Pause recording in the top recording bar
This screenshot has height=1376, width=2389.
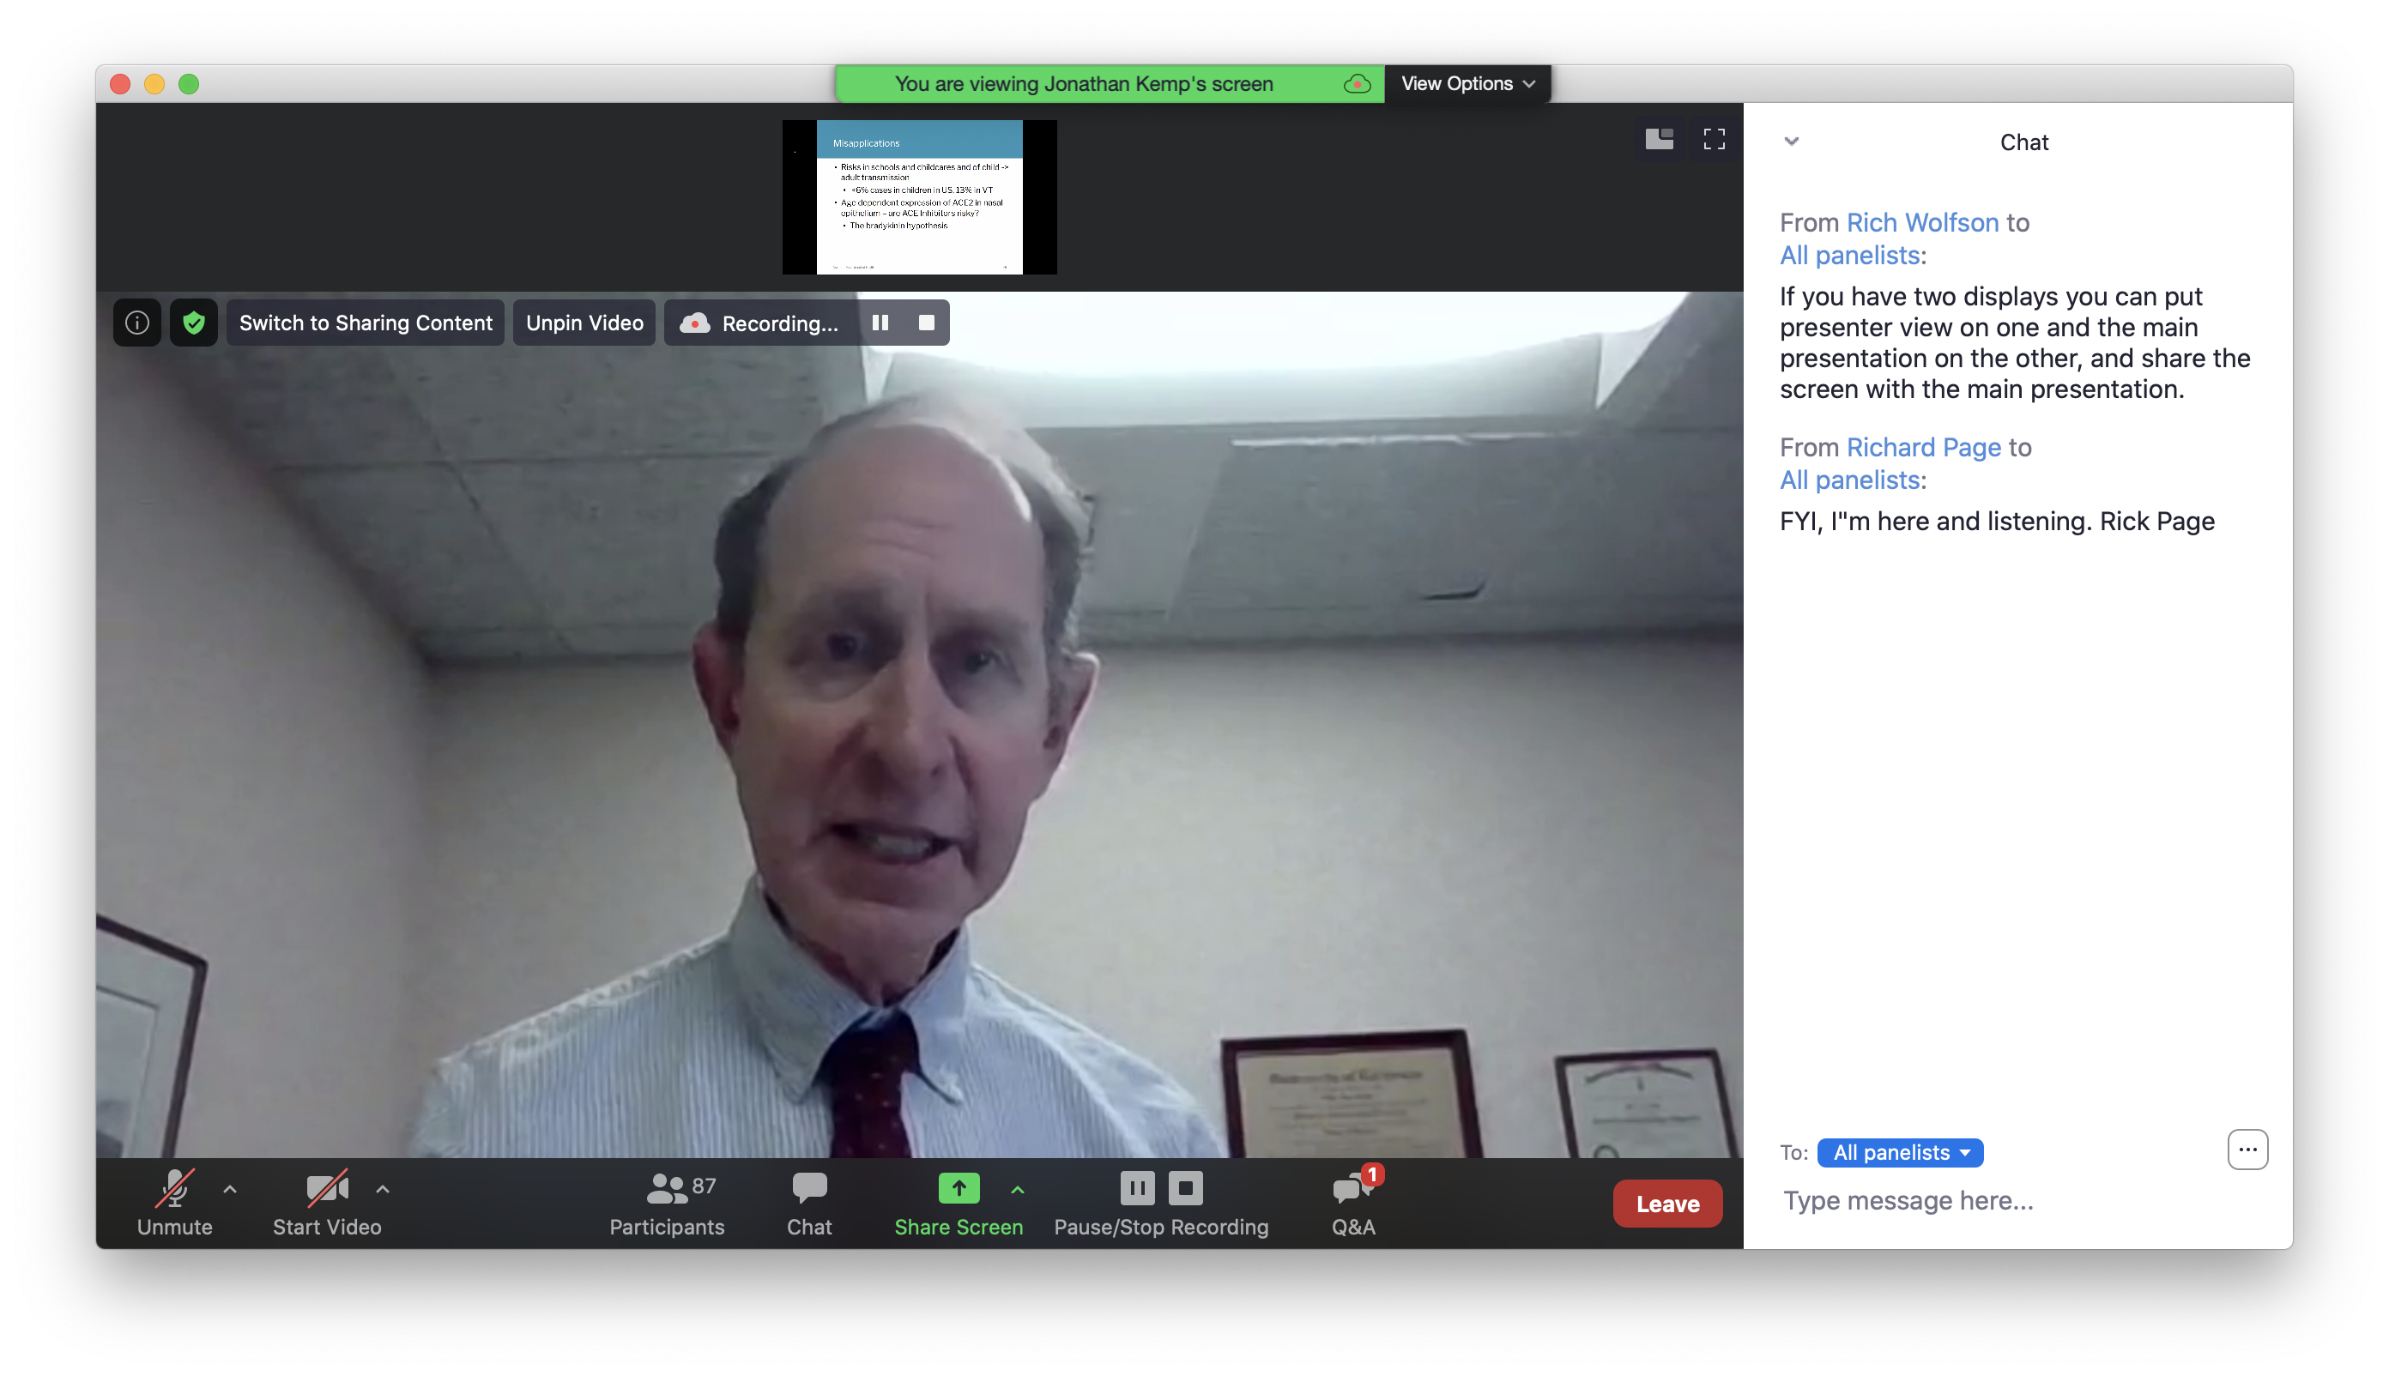click(x=880, y=323)
